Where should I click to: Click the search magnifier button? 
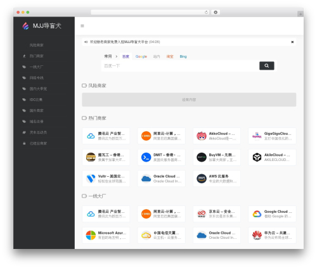[267, 66]
